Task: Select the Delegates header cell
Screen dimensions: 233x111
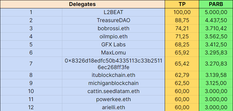Action: click(82, 4)
